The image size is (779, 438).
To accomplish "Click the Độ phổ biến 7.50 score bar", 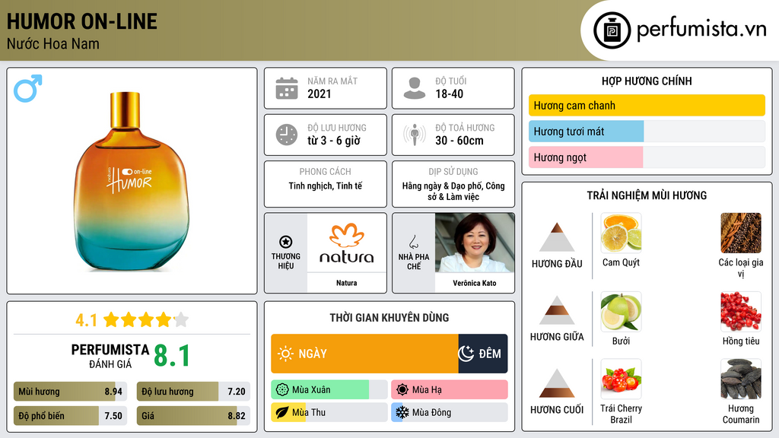I will pyautogui.click(x=71, y=416).
